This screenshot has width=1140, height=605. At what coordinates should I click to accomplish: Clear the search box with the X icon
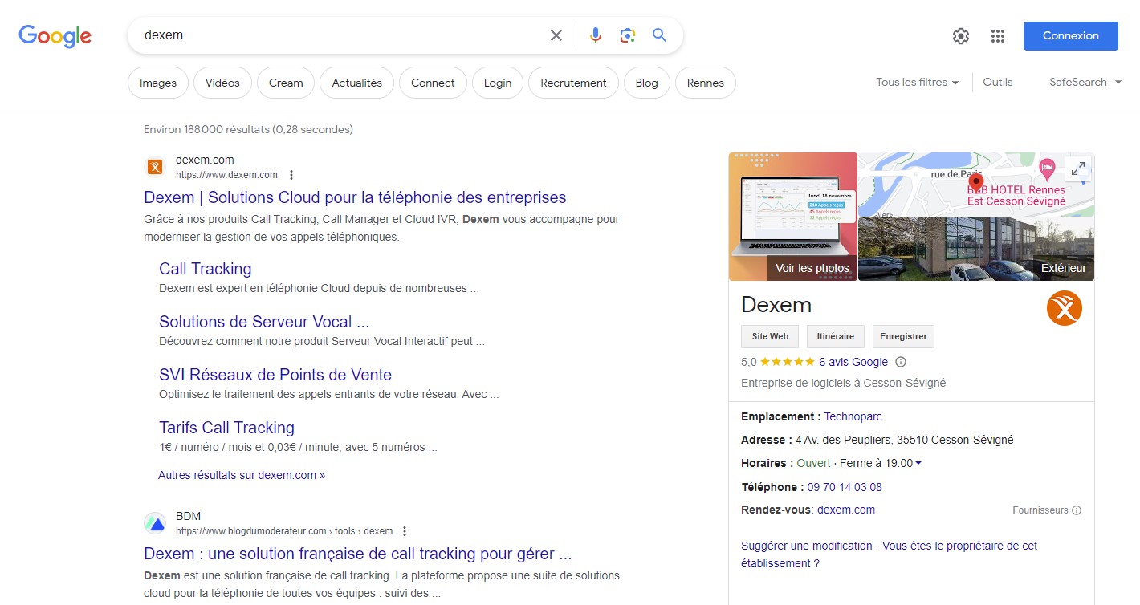coord(556,35)
